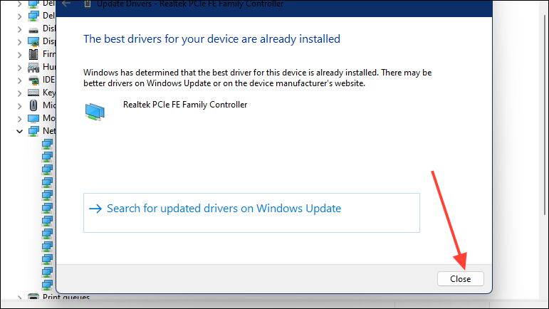Expand the Monitors category chevron
This screenshot has width=549, height=309.
click(20, 119)
